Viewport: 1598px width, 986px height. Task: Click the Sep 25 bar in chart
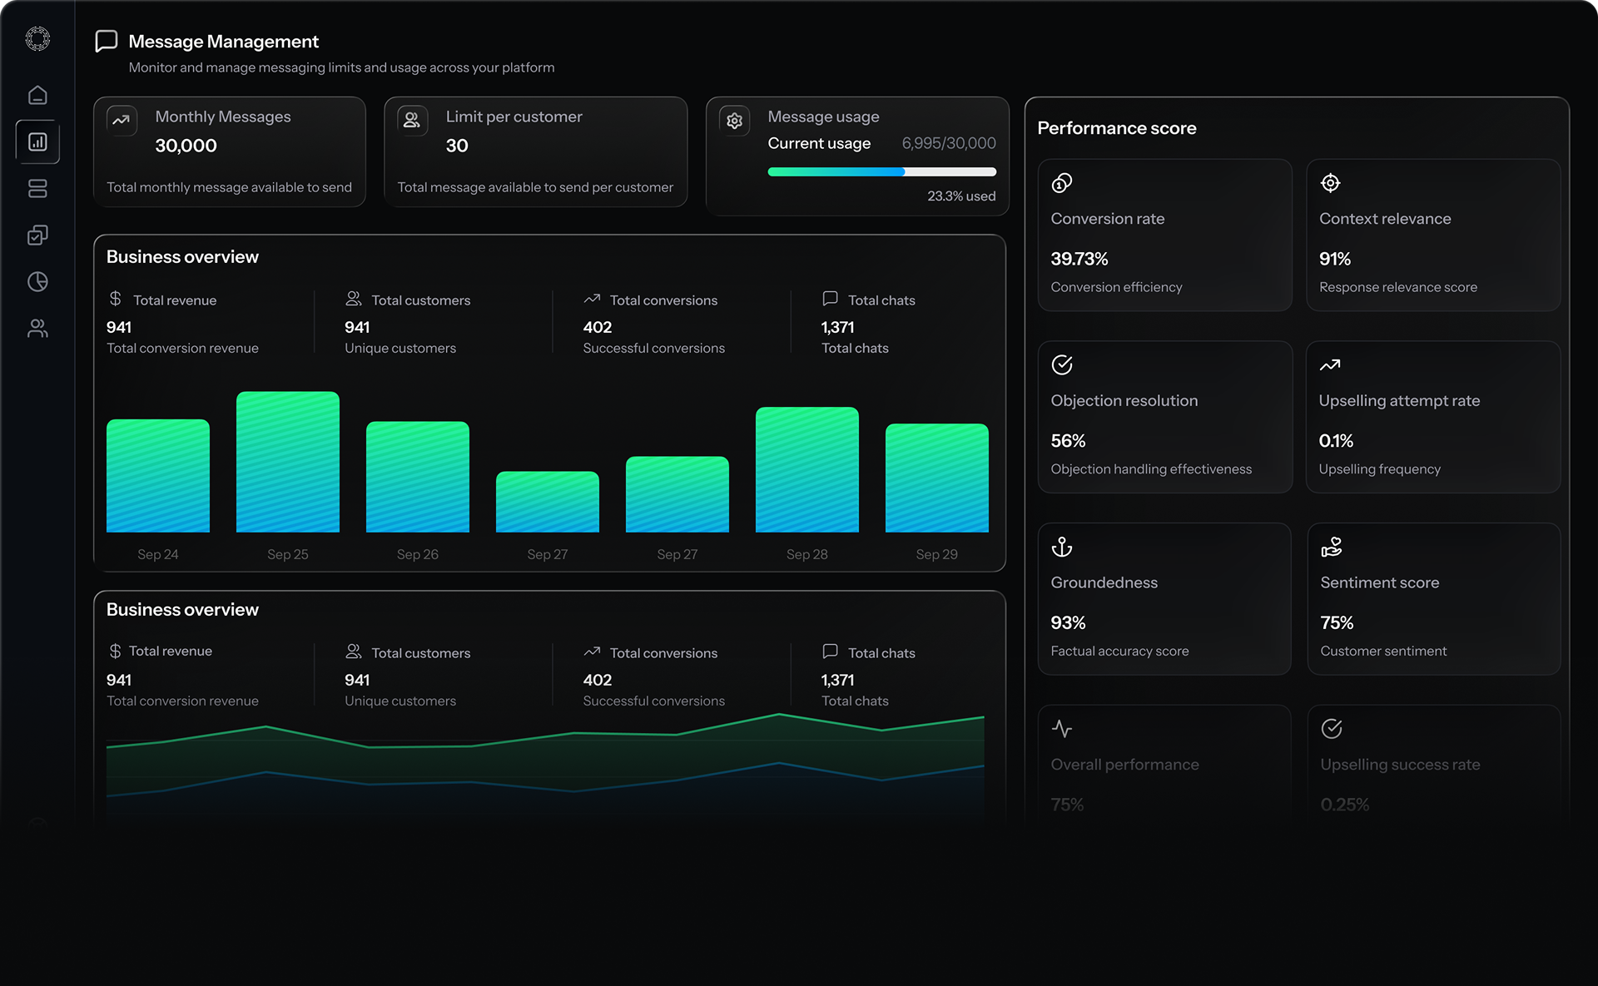pyautogui.click(x=288, y=462)
